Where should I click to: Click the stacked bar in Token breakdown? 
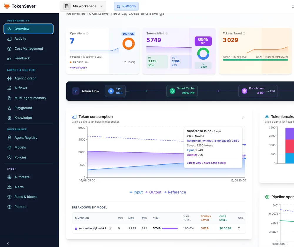(x=290, y=146)
